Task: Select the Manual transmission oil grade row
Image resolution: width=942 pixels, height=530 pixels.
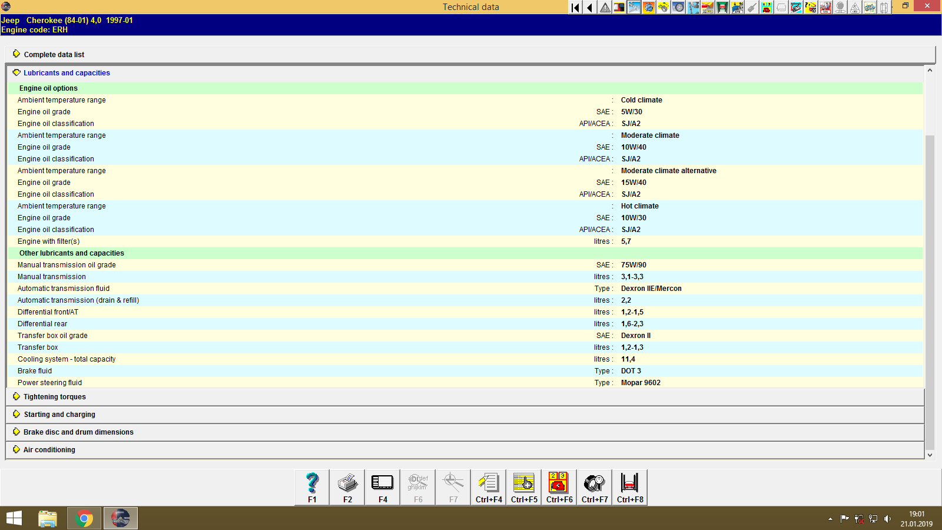Action: coord(67,264)
